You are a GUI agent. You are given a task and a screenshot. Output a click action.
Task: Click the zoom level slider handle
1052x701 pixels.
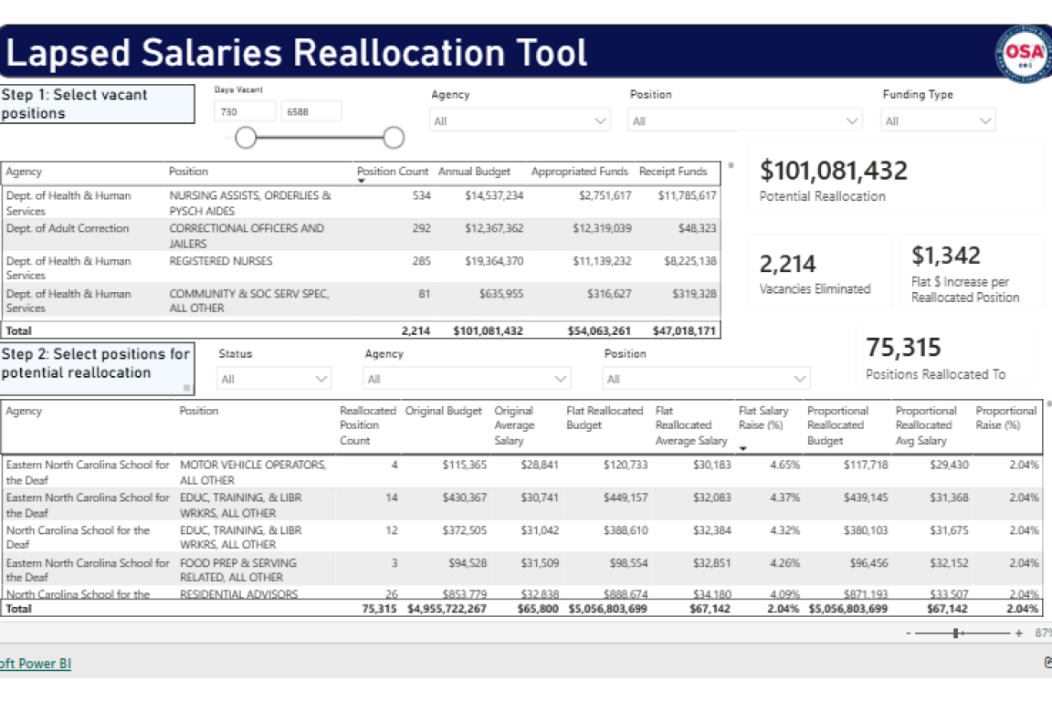[x=955, y=633]
